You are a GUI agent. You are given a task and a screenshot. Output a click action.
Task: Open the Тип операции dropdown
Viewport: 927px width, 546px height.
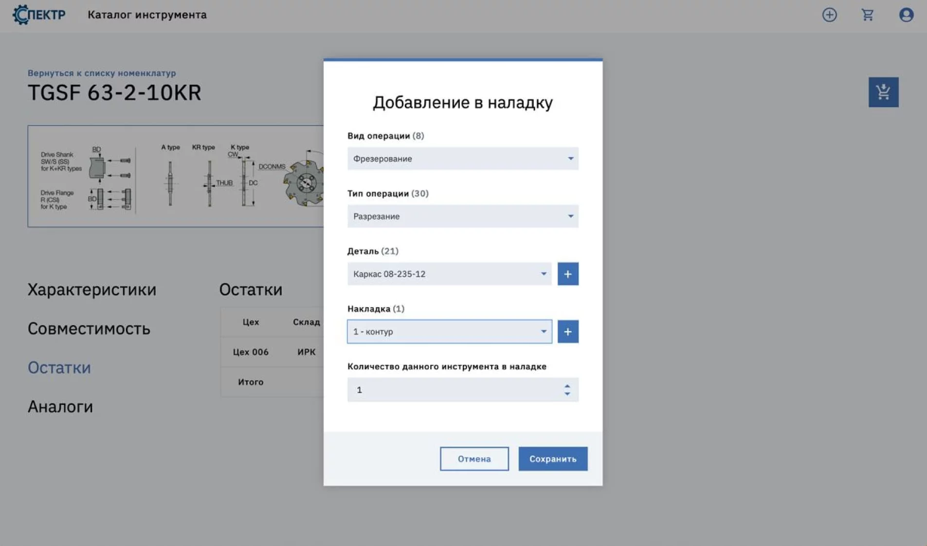[x=463, y=216]
